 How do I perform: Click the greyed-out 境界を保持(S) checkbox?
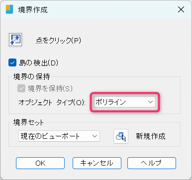point(21,88)
